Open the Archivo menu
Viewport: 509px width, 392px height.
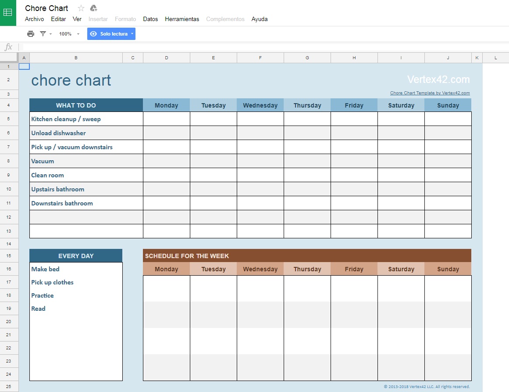(34, 19)
